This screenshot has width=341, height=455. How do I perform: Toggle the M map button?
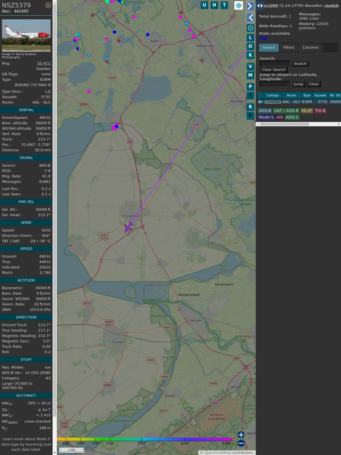[x=250, y=75]
